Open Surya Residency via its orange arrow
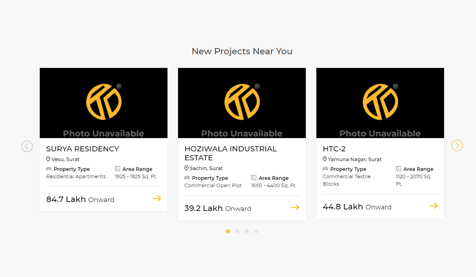 point(157,198)
